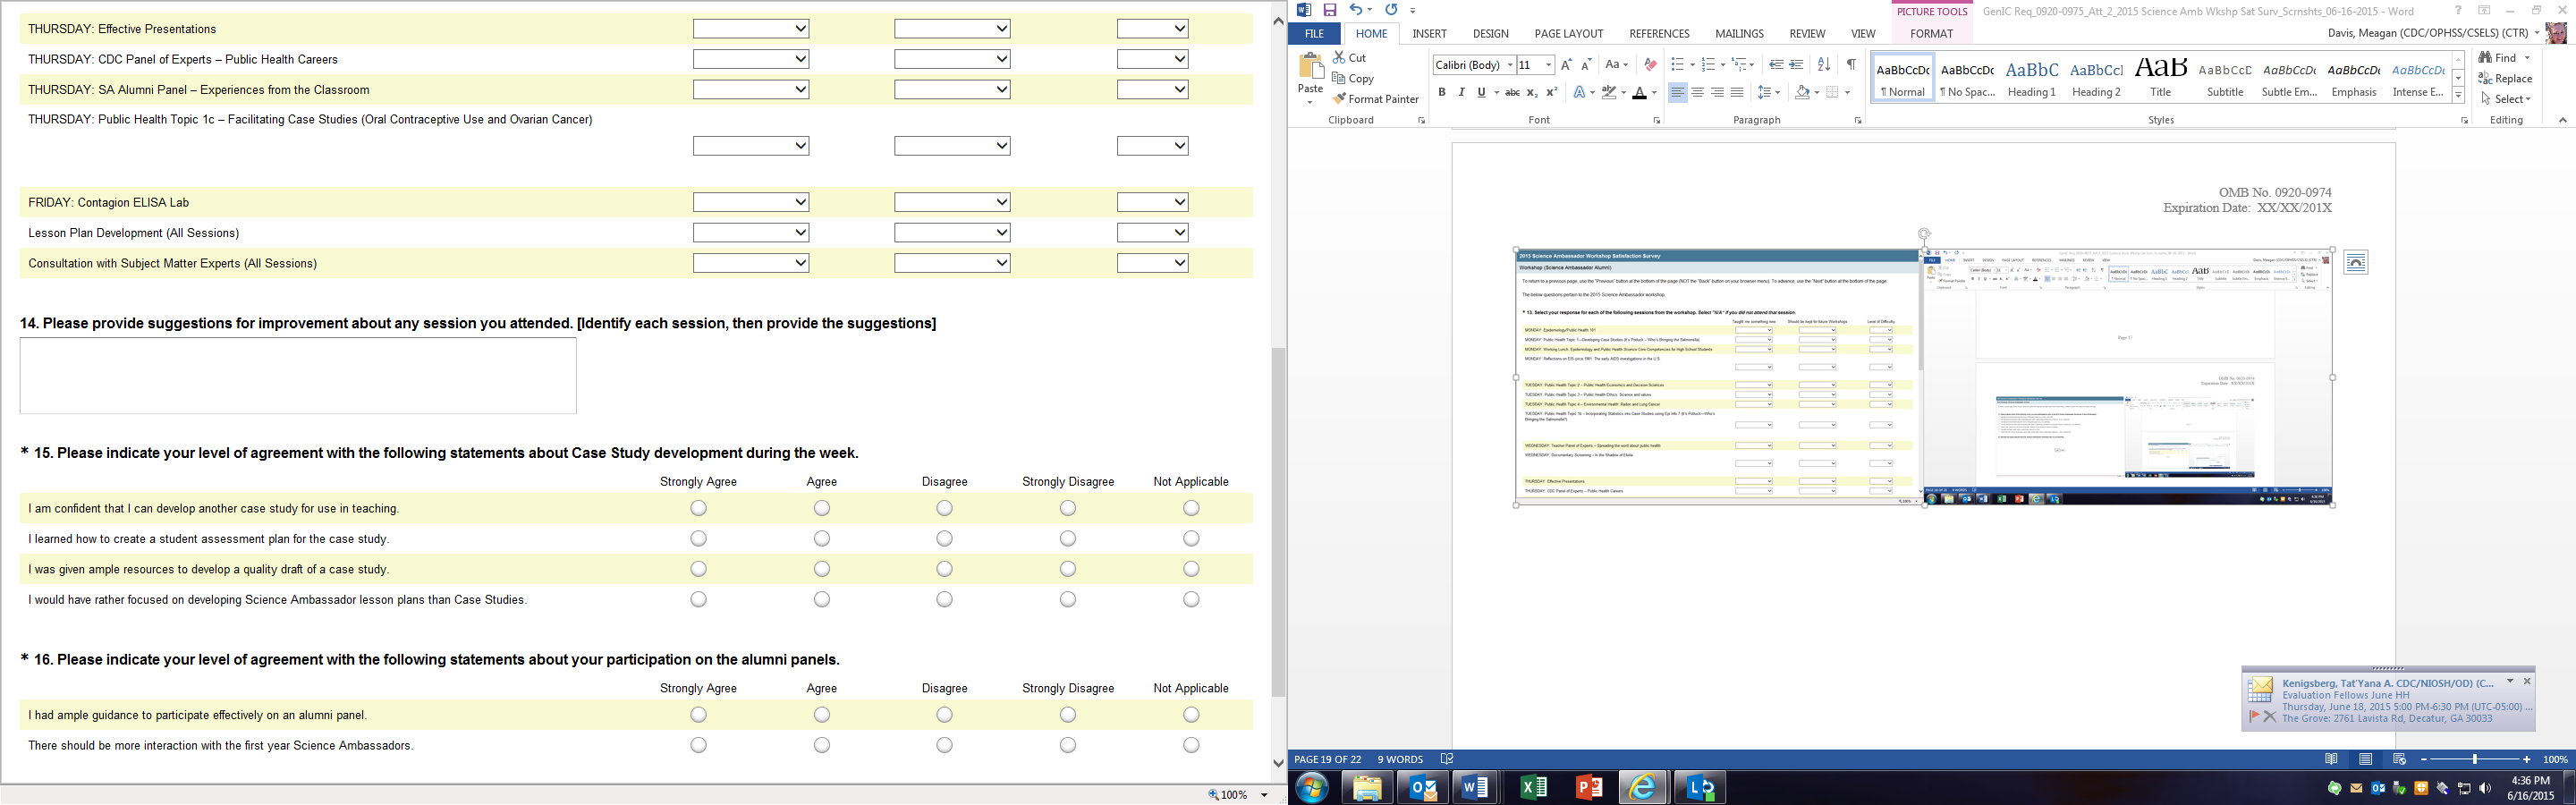
Task: Click the Undo arrow in Word's title bar
Action: [x=1355, y=10]
